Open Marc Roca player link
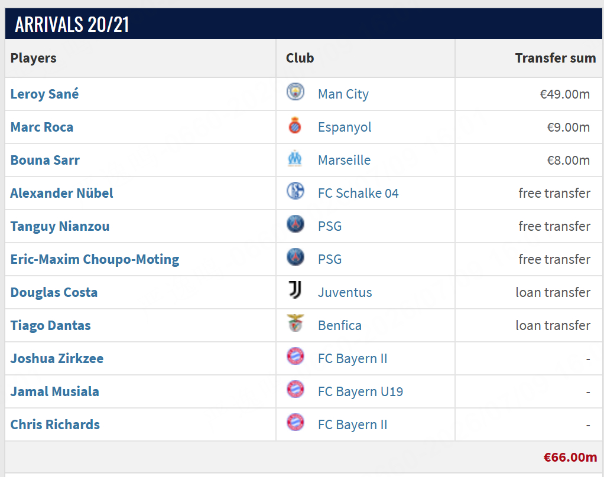604x477 pixels. [42, 127]
